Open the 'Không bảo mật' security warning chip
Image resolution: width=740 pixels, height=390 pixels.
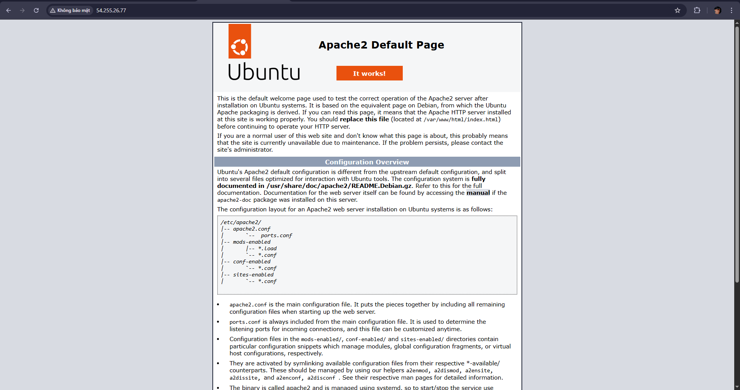tap(70, 10)
